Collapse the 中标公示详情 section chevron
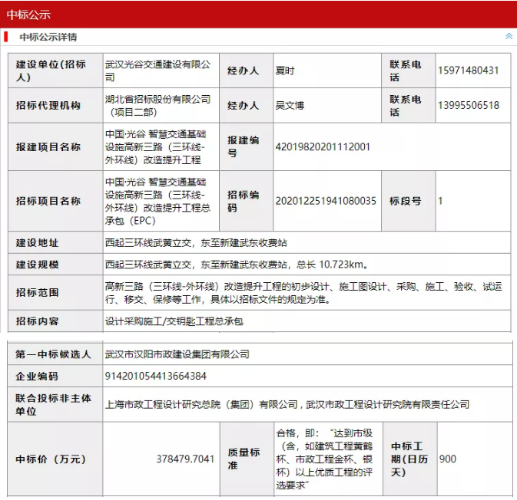The image size is (517, 500). tap(509, 37)
